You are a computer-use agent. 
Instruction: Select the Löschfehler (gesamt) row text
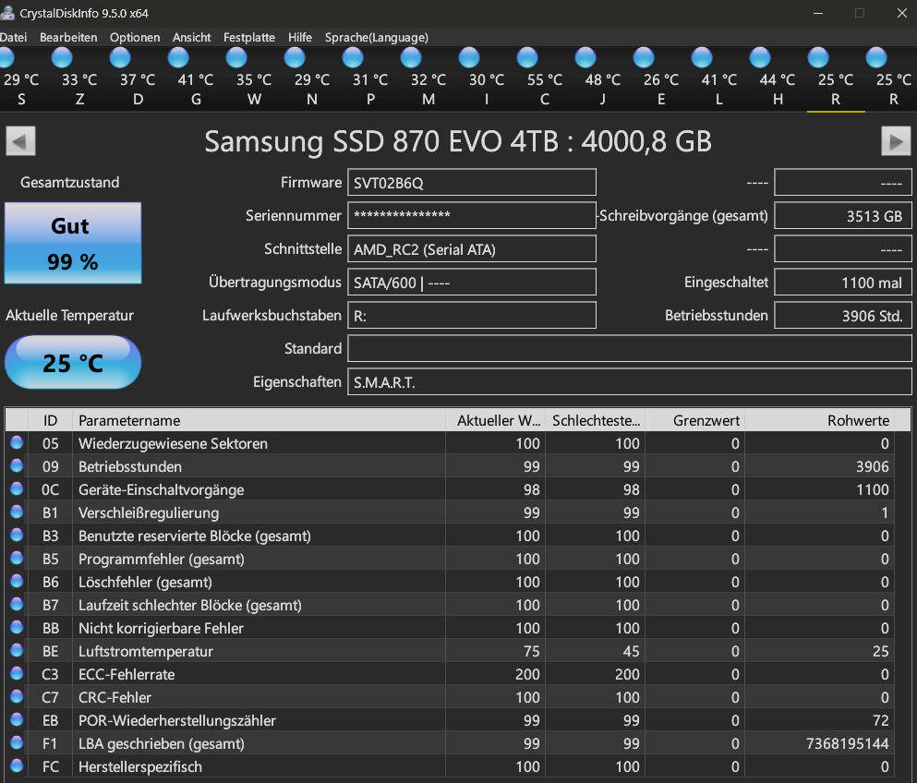pyautogui.click(x=145, y=583)
